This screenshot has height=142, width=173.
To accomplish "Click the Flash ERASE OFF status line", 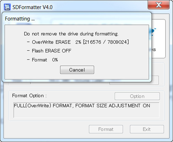I will [52, 51].
